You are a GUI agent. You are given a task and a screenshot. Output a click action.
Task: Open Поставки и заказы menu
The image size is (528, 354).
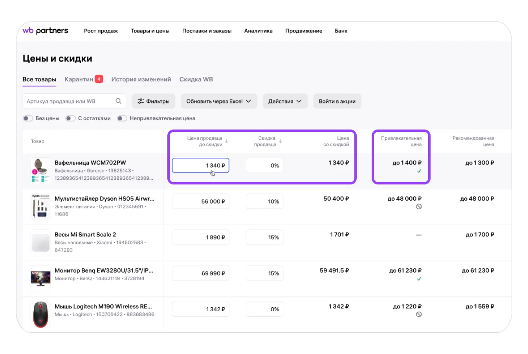pos(207,31)
